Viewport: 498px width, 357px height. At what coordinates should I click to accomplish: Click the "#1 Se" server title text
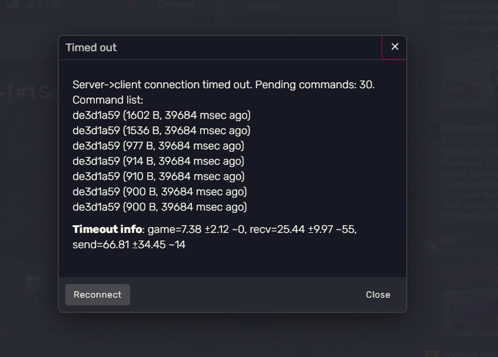[x=32, y=93]
